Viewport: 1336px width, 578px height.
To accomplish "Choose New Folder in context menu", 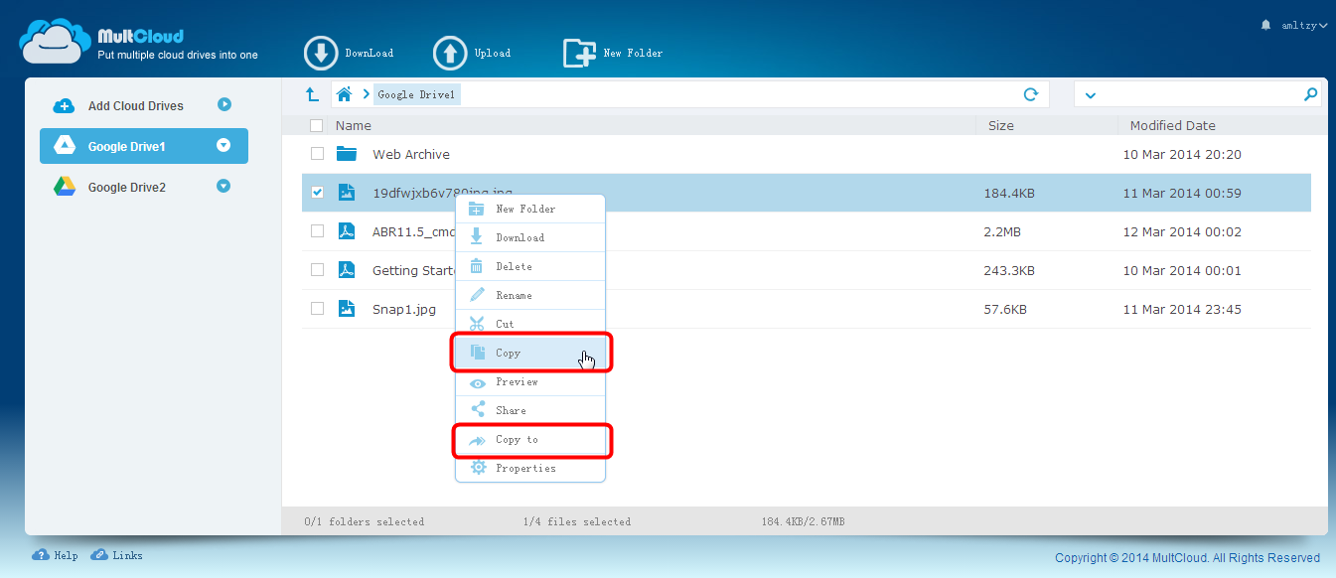I will tap(530, 209).
